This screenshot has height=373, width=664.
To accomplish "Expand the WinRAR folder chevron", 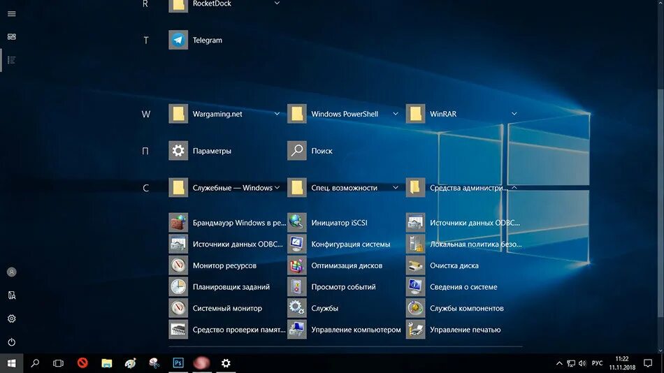I will [514, 113].
